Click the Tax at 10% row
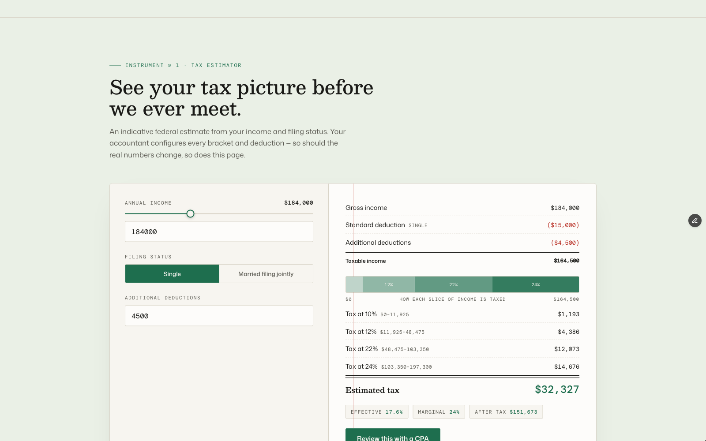 point(462,314)
